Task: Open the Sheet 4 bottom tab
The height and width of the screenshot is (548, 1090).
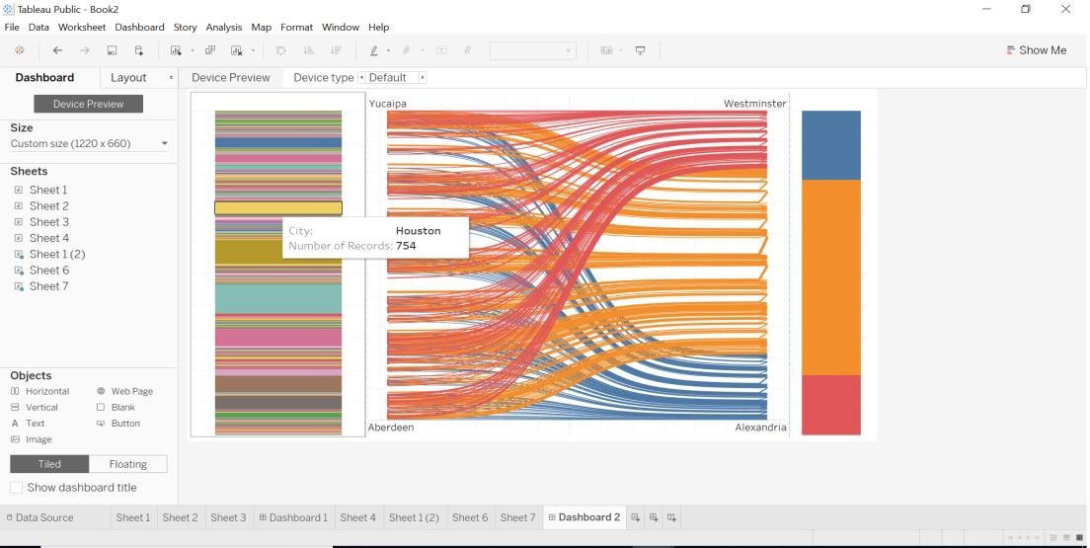Action: point(358,517)
